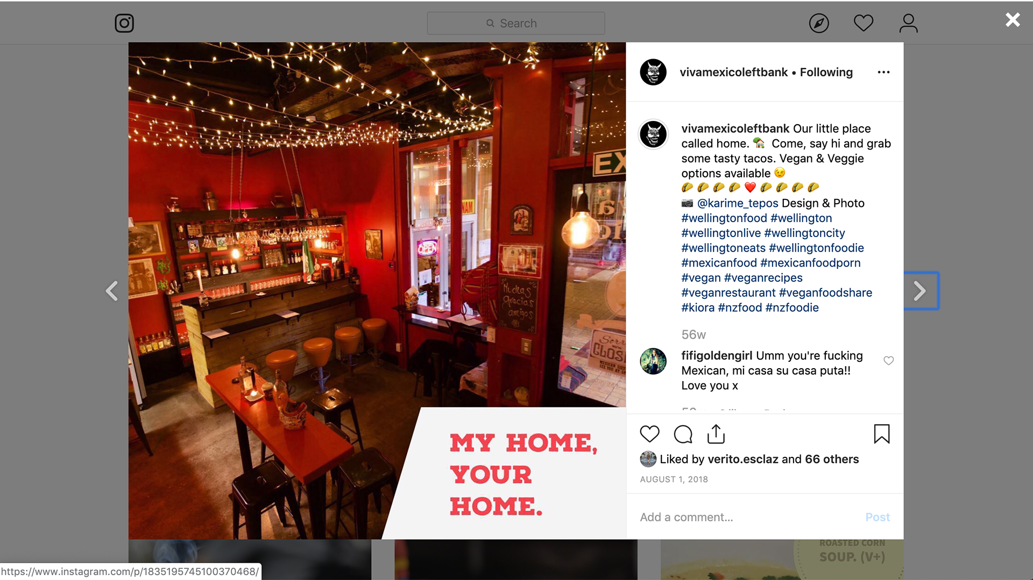The height and width of the screenshot is (580, 1033).
Task: Click the Following button beside the username
Action: point(826,72)
